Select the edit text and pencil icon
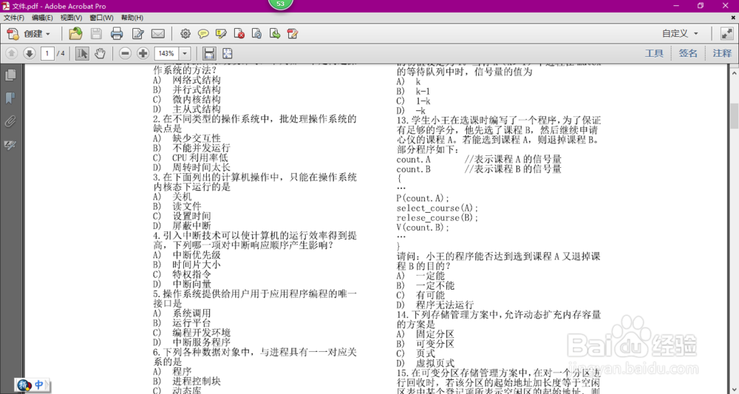The image size is (739, 394). click(x=137, y=34)
